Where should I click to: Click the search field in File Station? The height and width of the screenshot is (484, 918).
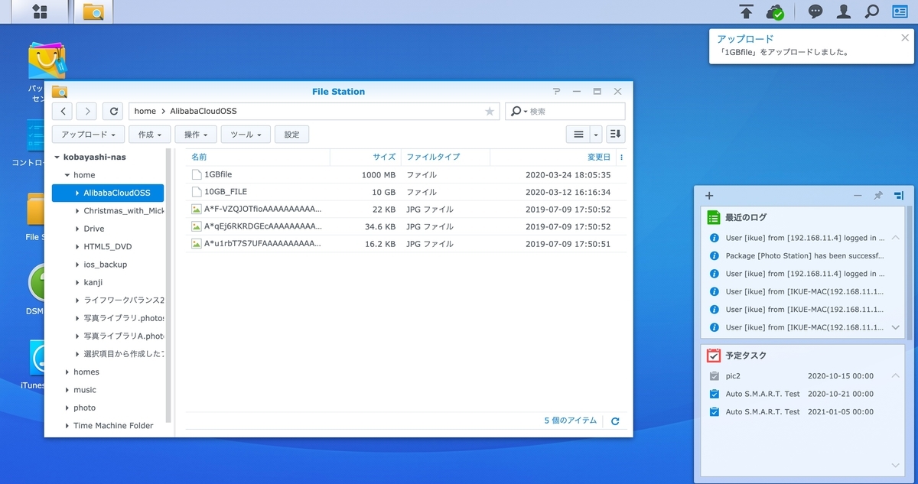565,111
